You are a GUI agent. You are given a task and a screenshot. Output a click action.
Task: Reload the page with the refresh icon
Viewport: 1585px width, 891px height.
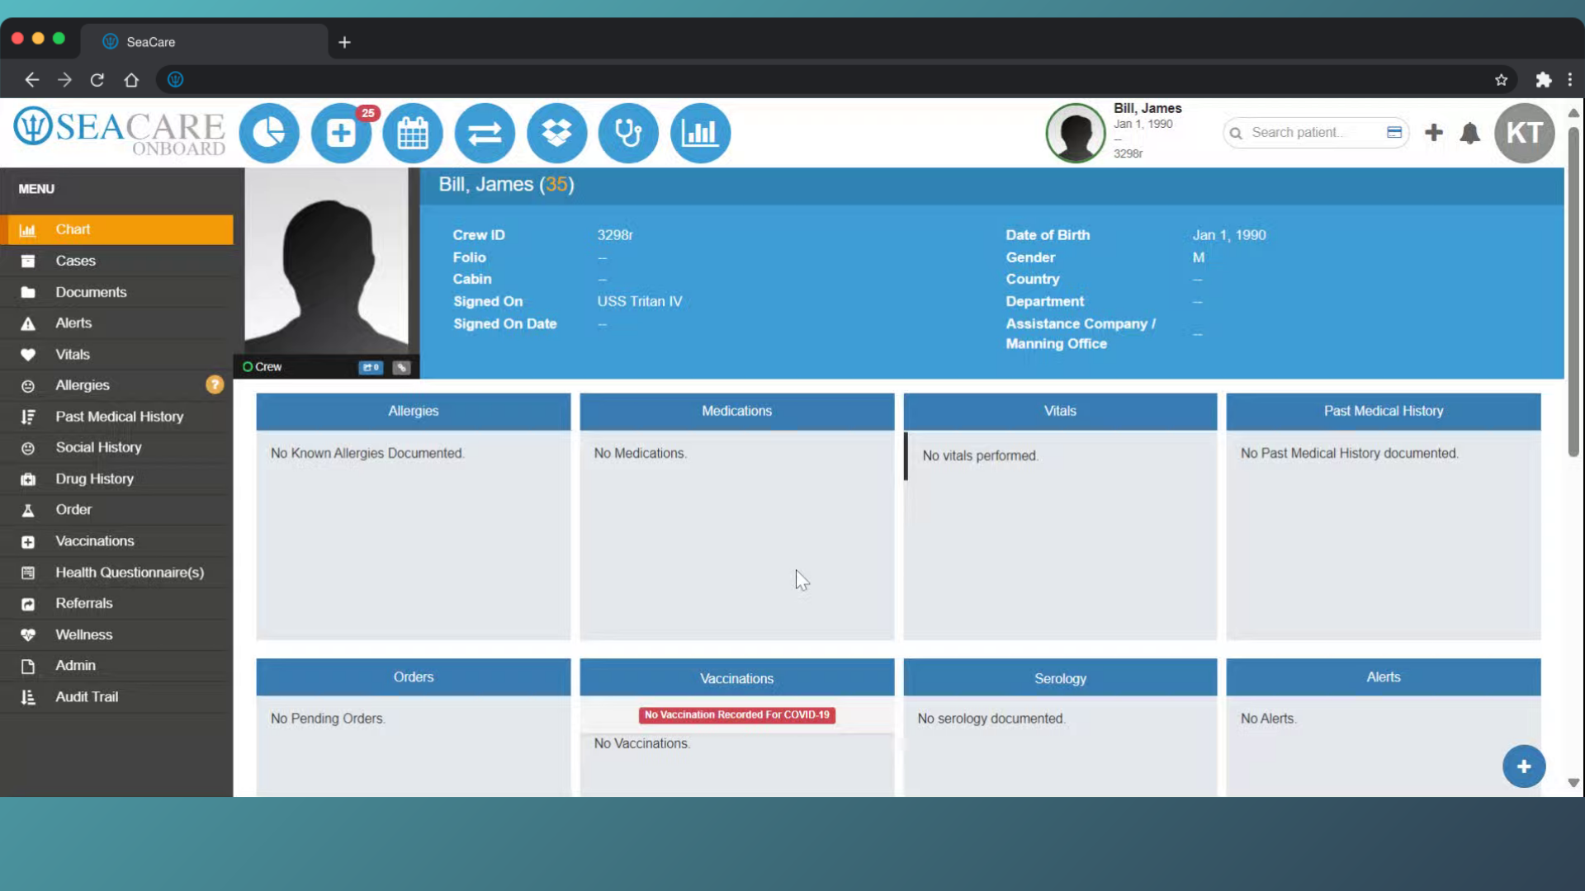[x=97, y=80]
